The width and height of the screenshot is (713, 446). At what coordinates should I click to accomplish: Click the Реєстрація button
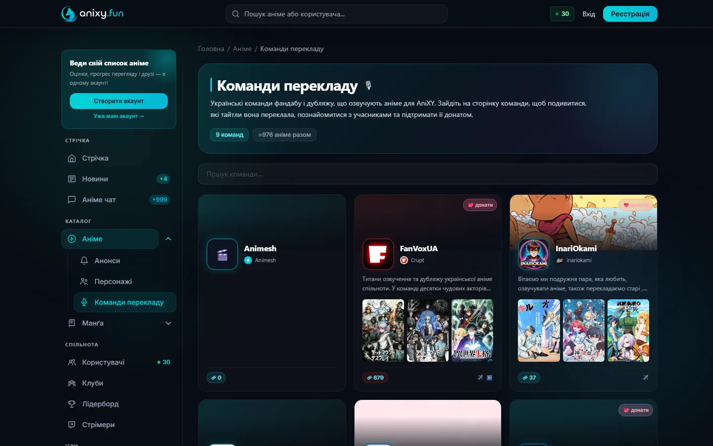tap(630, 14)
